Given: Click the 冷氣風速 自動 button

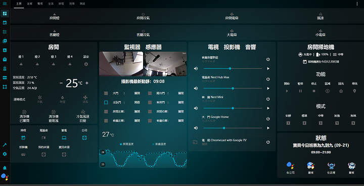Looking at the screenshot, I should point(83,116).
